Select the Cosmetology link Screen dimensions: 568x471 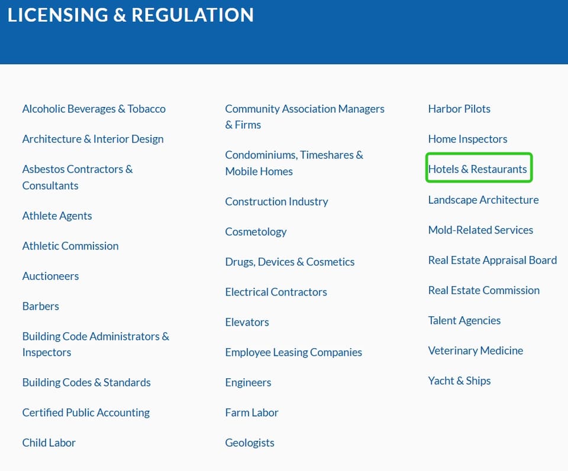256,232
